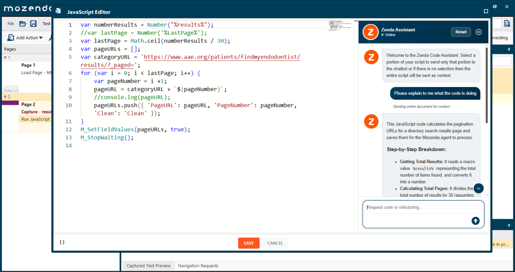Switch to Navigation Requests tab
The height and width of the screenshot is (272, 515).
click(x=198, y=266)
